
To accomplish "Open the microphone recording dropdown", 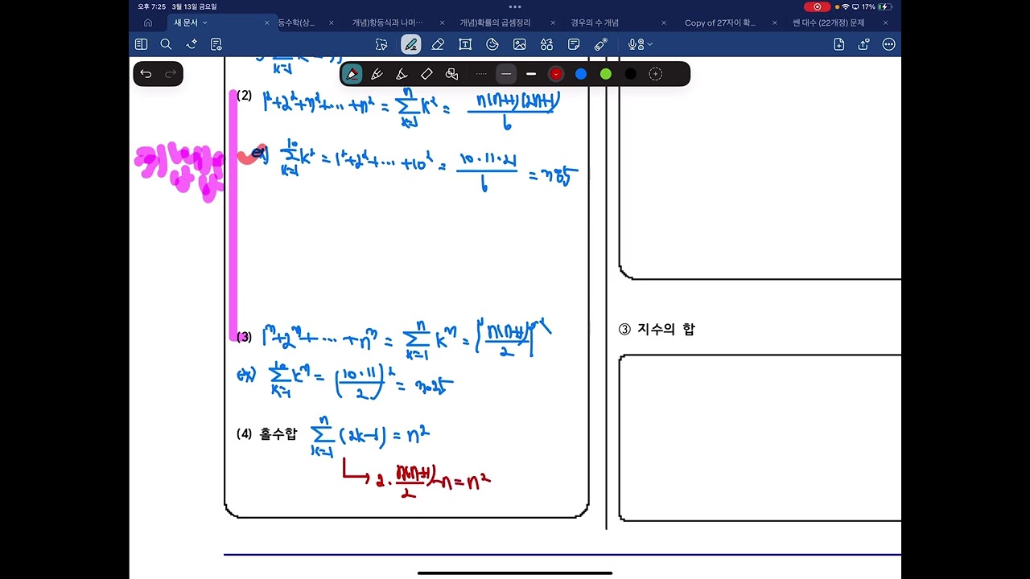I will (x=641, y=44).
